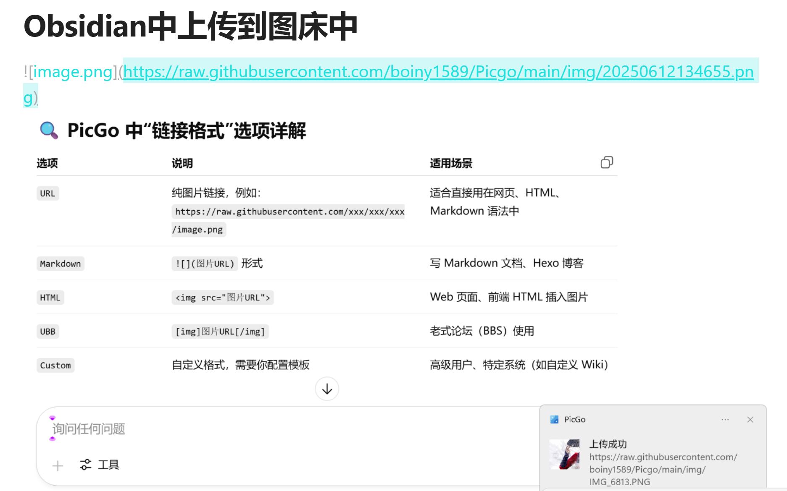Click the Obsidian中上传到图床中 title
Screen dimensions: 787x491
(x=190, y=26)
